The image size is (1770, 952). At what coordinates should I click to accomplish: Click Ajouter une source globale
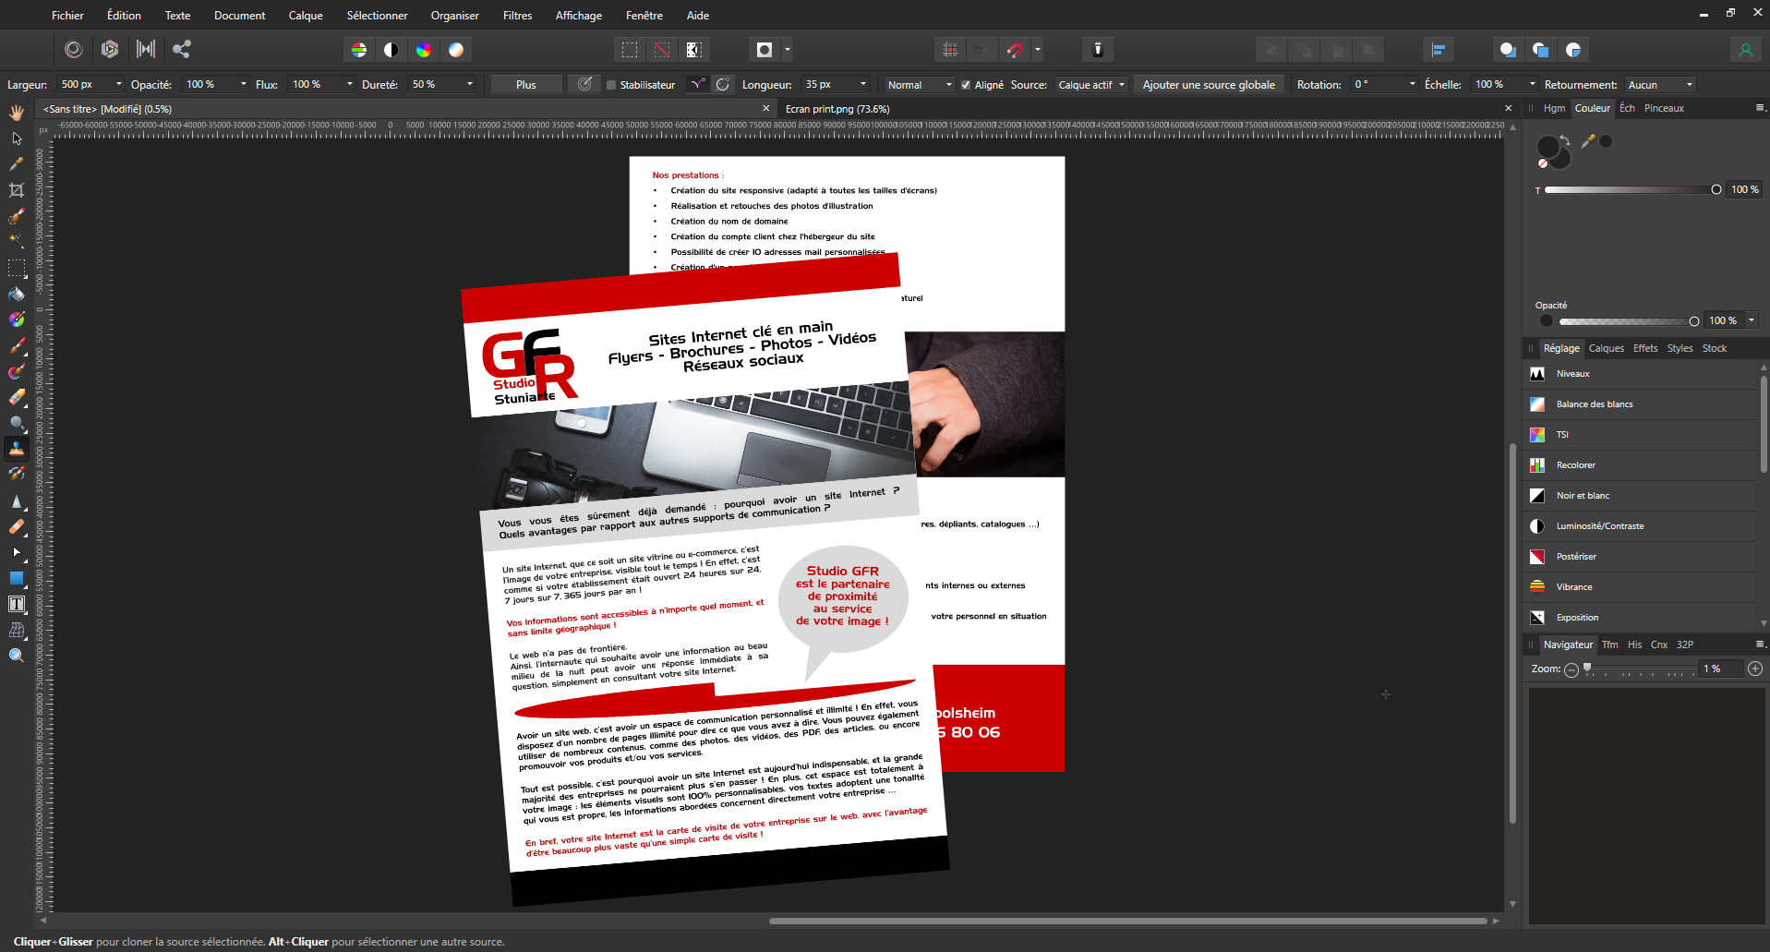[1209, 84]
